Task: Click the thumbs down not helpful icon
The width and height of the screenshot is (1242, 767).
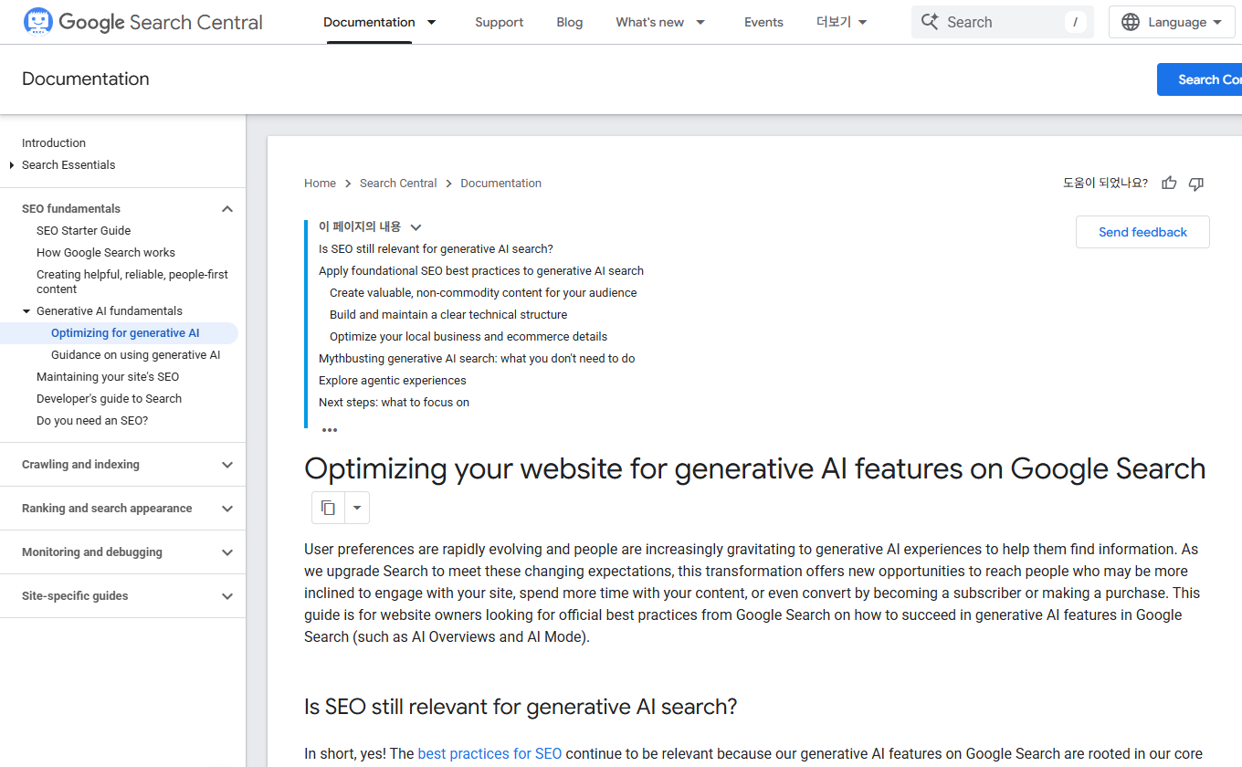Action: pyautogui.click(x=1196, y=184)
